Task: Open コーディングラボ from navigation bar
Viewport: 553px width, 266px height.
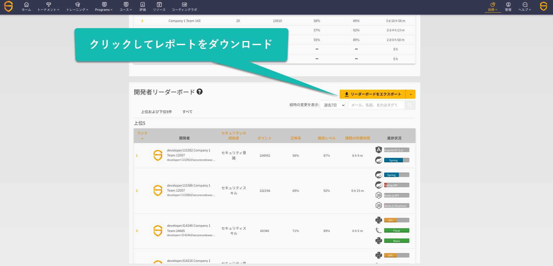Action: (184, 7)
